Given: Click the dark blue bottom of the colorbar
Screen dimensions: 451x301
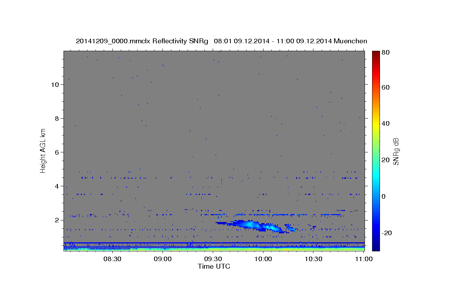Looking at the screenshot, I should 376,246.
